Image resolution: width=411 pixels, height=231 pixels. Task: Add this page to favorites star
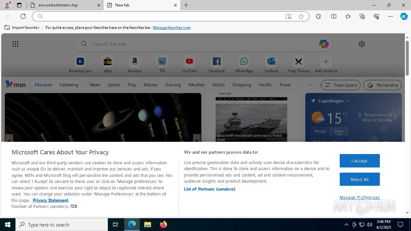[x=301, y=16]
